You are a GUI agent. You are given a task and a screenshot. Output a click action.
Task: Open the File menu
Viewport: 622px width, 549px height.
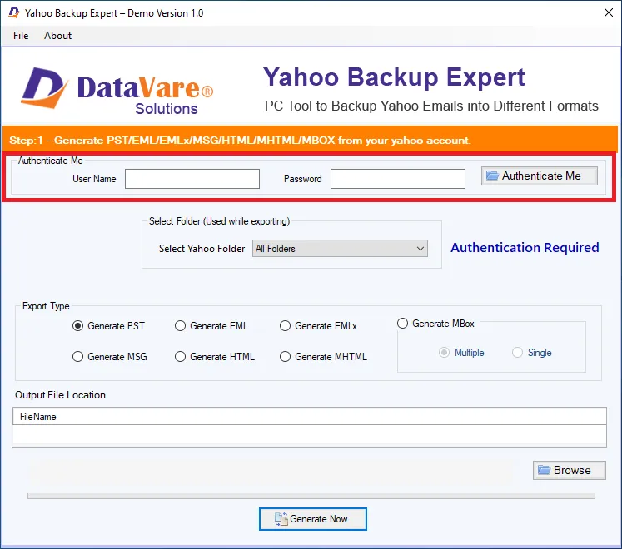click(x=21, y=36)
